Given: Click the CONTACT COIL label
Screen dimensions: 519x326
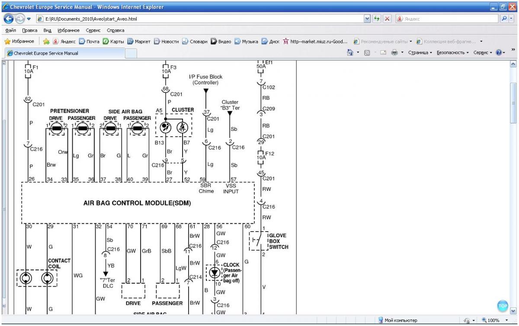Looking at the screenshot, I should click(59, 264).
